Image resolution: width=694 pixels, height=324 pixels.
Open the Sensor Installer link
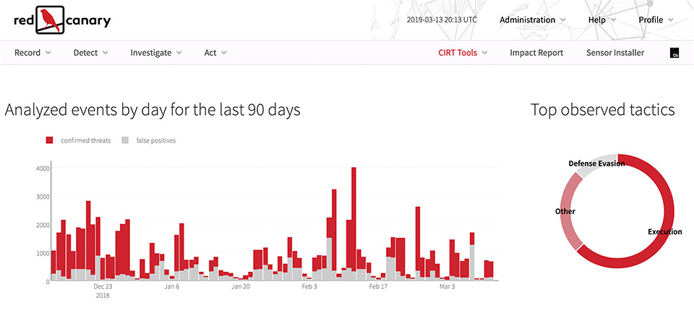[x=614, y=53]
